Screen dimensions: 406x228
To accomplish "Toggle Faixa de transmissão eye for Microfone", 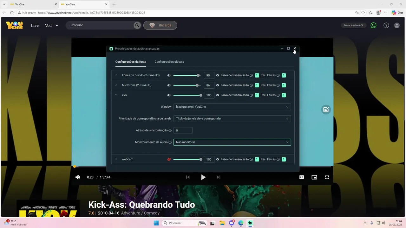I will pyautogui.click(x=218, y=85).
